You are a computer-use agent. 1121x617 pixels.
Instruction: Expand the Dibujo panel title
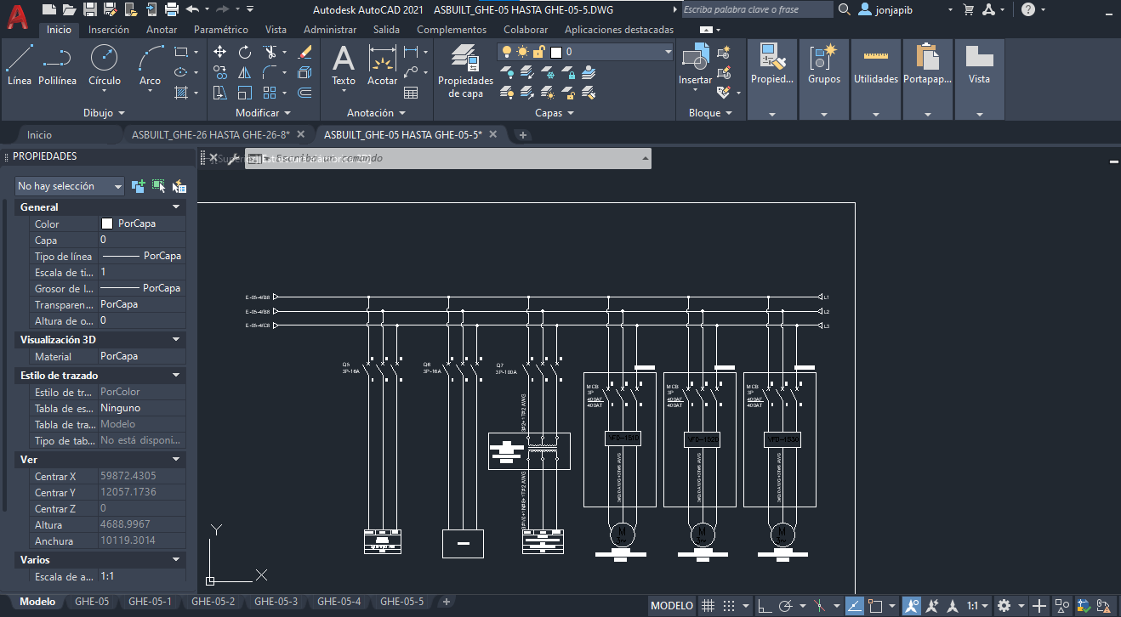pos(104,113)
